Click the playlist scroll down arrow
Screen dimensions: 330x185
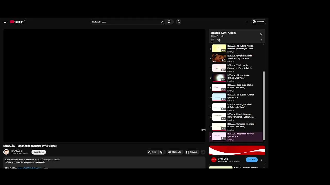(x=263, y=141)
